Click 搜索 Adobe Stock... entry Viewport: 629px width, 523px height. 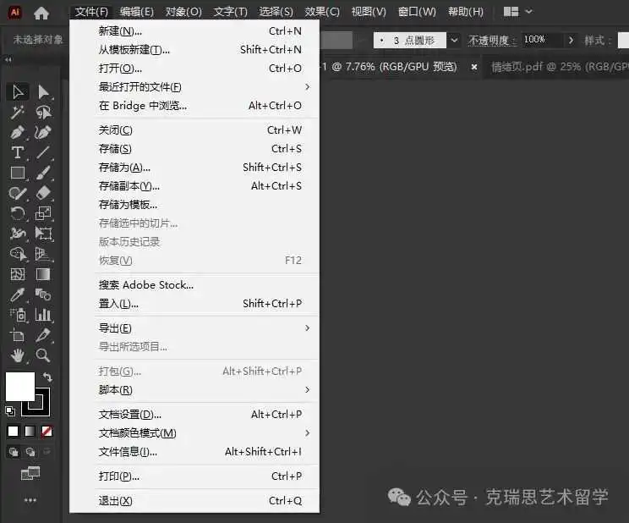(146, 285)
